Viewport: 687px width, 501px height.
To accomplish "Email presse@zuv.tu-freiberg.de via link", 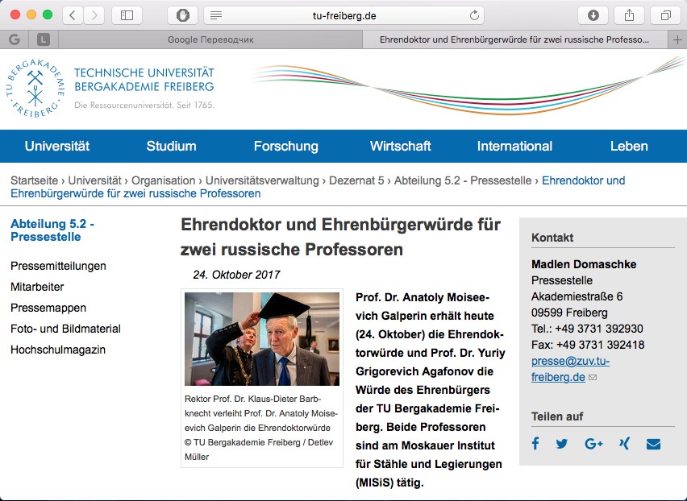I will pyautogui.click(x=570, y=369).
